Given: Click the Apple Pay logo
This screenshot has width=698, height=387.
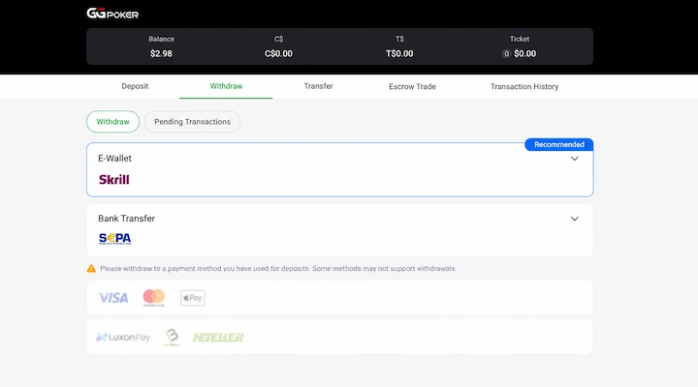Looking at the screenshot, I should [x=193, y=298].
